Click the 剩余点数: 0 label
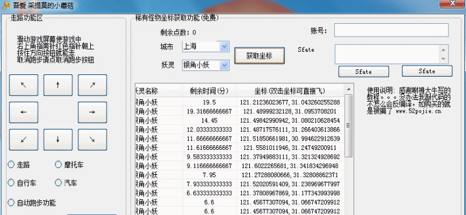The height and width of the screenshot is (215, 466). pyautogui.click(x=178, y=33)
